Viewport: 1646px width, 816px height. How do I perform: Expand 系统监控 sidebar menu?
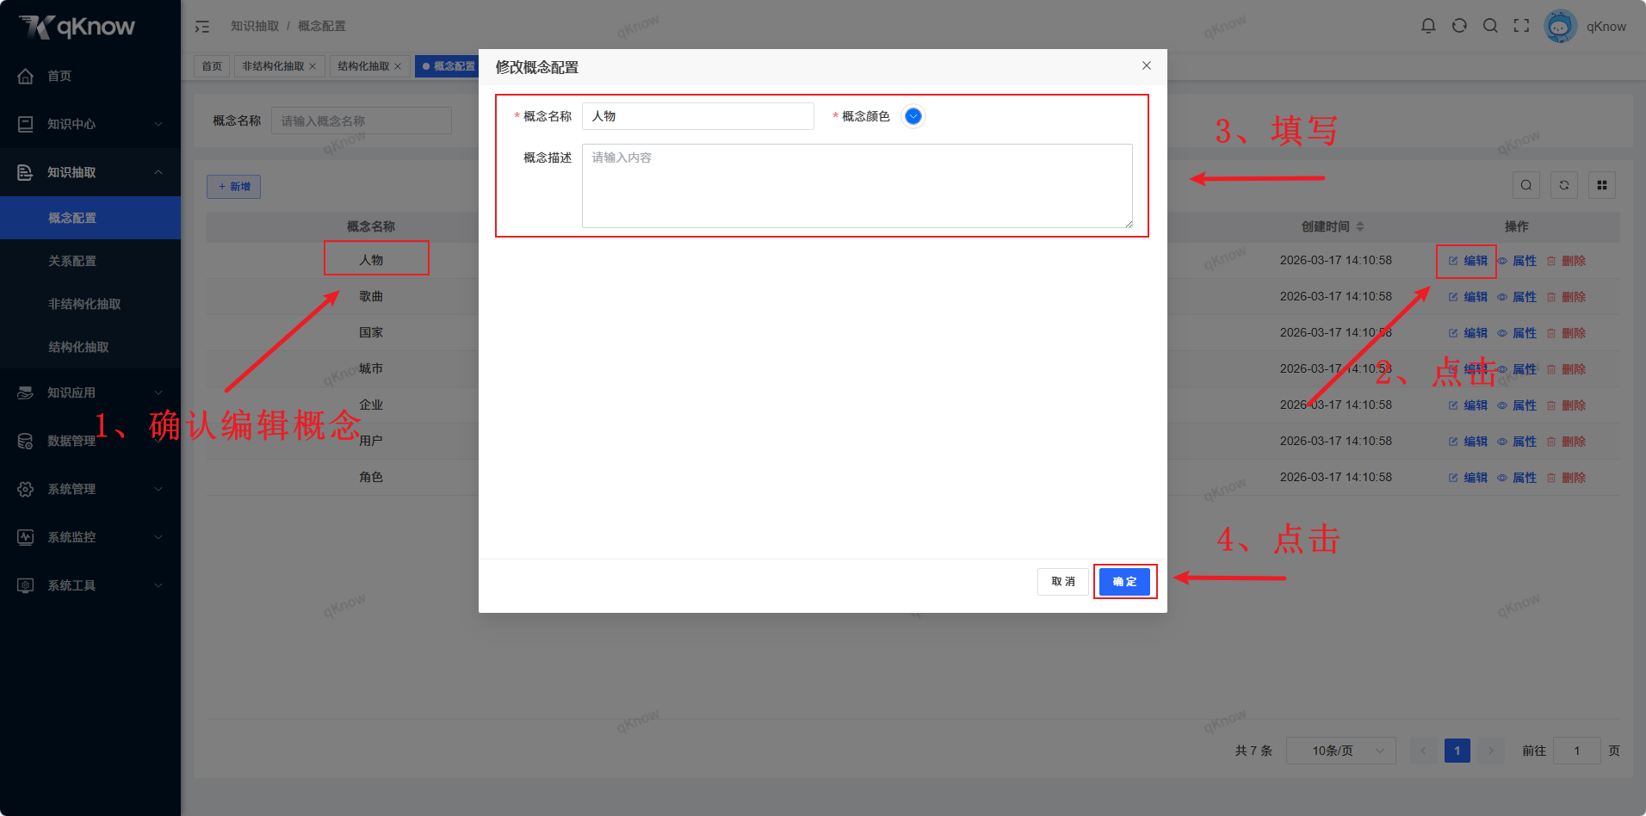[90, 537]
